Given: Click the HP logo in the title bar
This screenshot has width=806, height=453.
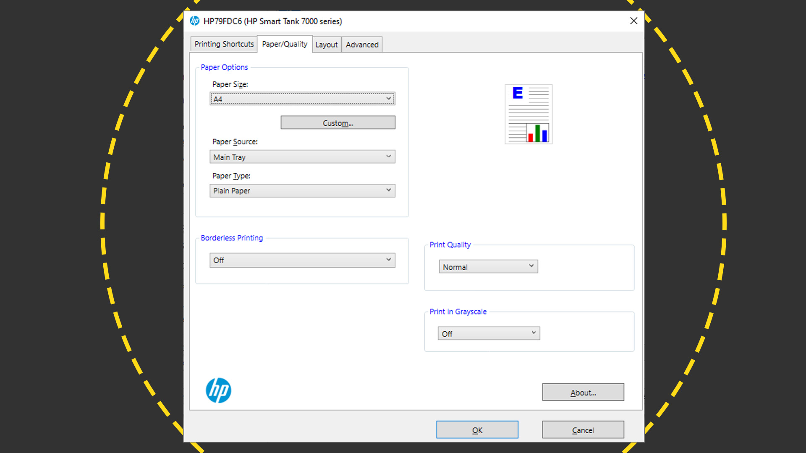Looking at the screenshot, I should (194, 21).
